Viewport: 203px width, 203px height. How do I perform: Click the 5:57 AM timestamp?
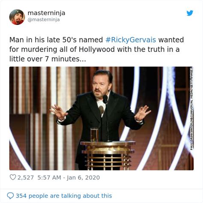point(49,178)
